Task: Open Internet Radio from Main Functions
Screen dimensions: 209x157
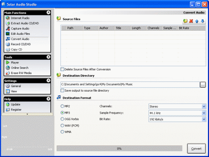Action: click(20, 18)
